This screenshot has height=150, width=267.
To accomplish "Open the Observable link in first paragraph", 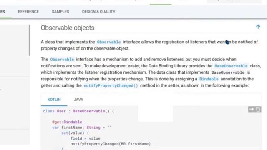I will coord(109,42).
